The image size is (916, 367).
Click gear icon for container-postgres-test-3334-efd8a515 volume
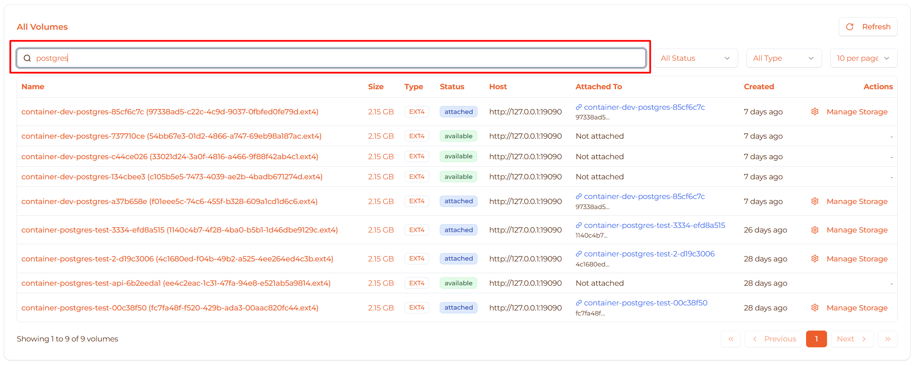click(x=814, y=230)
